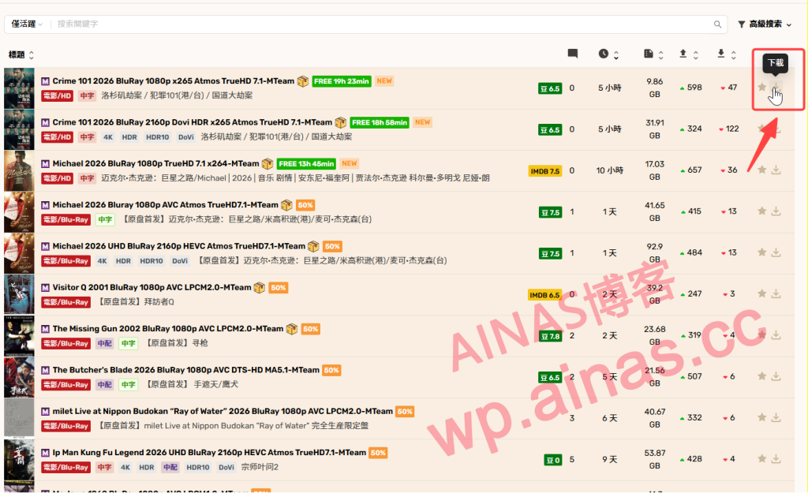
Task: Open Crime 101 2026 BluRay 2160p Dovi HDR title
Action: [193, 122]
